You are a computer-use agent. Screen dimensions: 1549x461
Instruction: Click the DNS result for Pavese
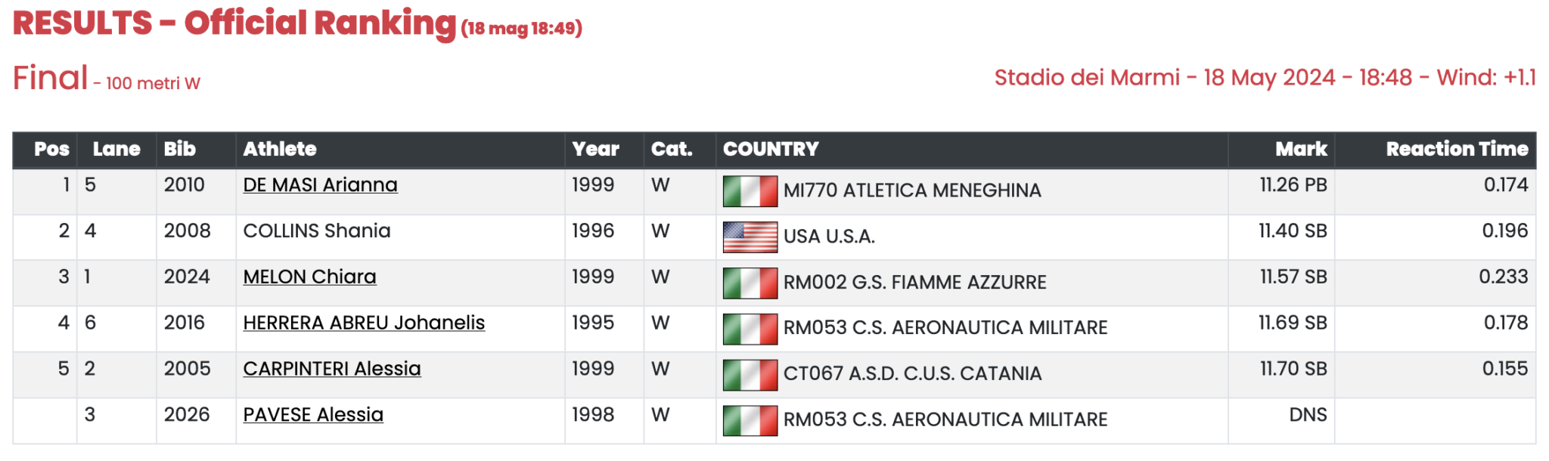tap(1308, 415)
